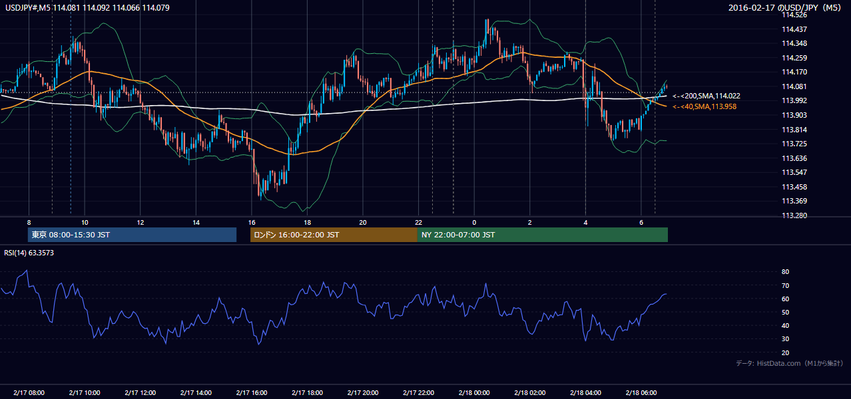Select the NY 22:00-07:00 JST session bar
851x399 pixels.
(x=543, y=235)
